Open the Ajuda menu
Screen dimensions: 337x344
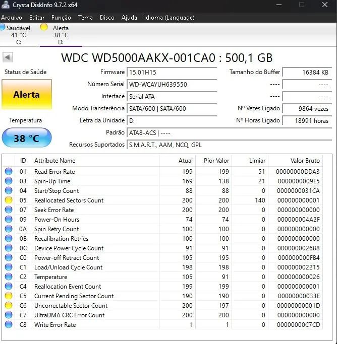[129, 18]
